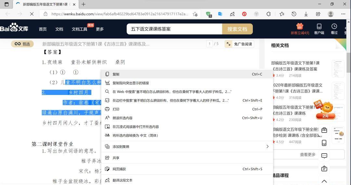Open the briefcase toolbox sidebar icon
351x185 pixels.
click(324, 130)
